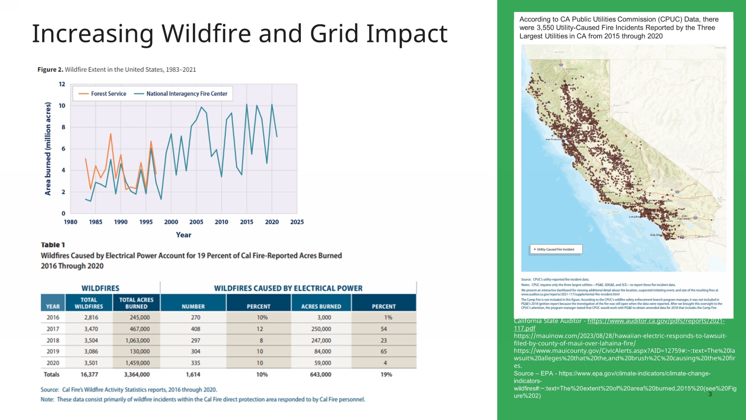Click the Forest Service legend entry
The height and width of the screenshot is (420, 746).
[x=103, y=94]
